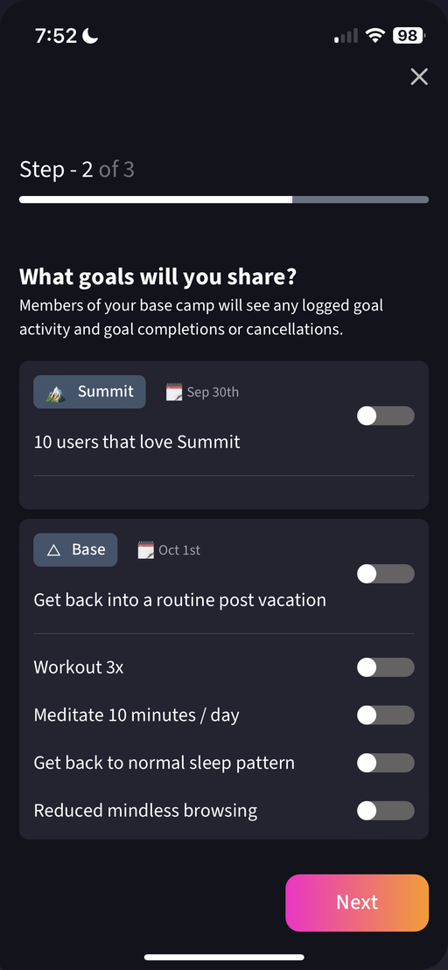Enable the Meditate 10 minutes / day toggle
Screen dimensions: 448x970
click(386, 715)
